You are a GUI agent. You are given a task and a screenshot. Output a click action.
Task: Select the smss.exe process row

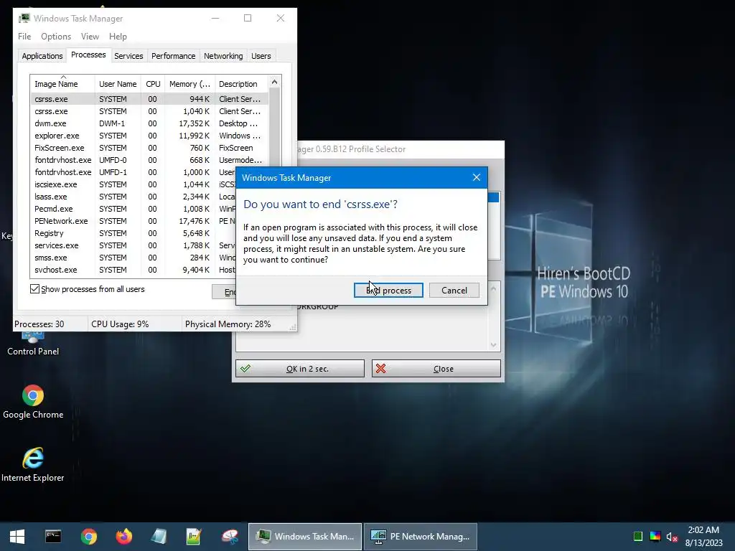tap(134, 258)
